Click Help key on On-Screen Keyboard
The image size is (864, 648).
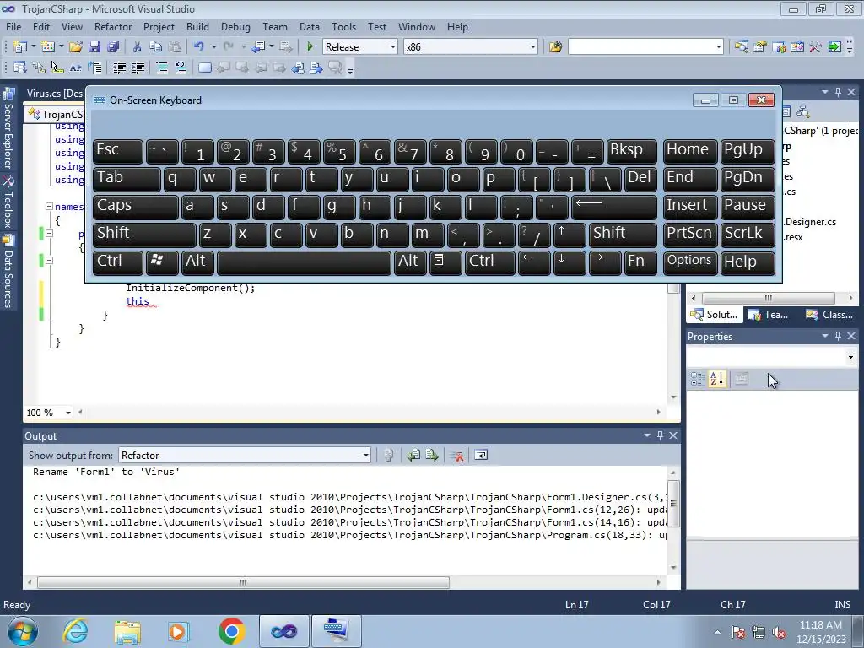tap(748, 262)
